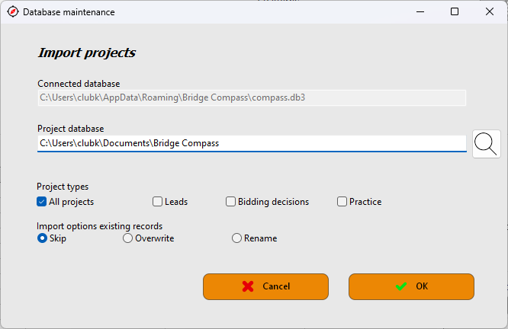508x329 pixels.
Task: Maximize the Database maintenance window
Action: pyautogui.click(x=455, y=11)
